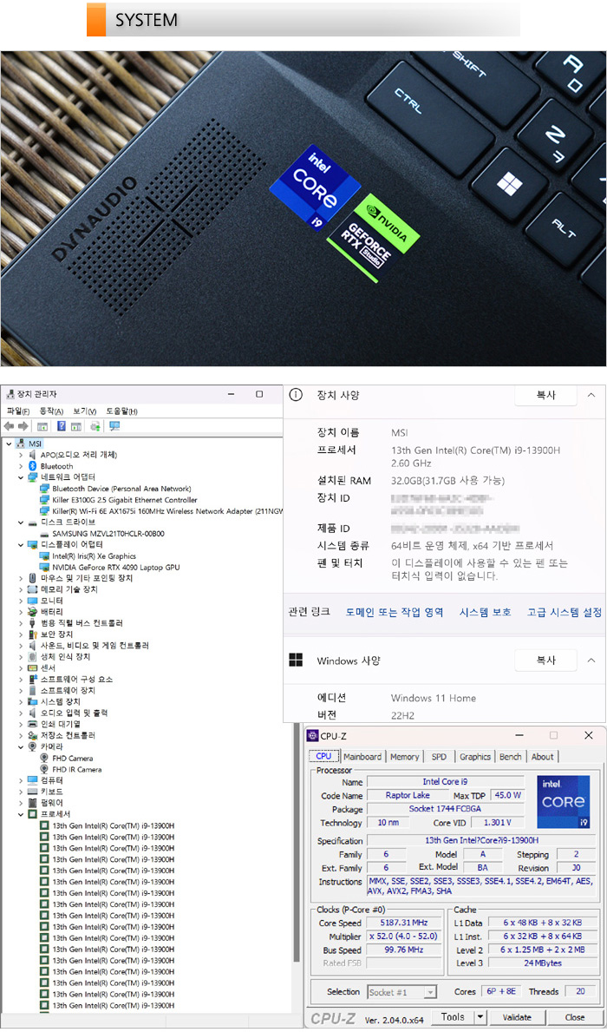Toggle the console tree toolbar icon
Image resolution: width=607 pixels, height=1032 pixels.
42,426
